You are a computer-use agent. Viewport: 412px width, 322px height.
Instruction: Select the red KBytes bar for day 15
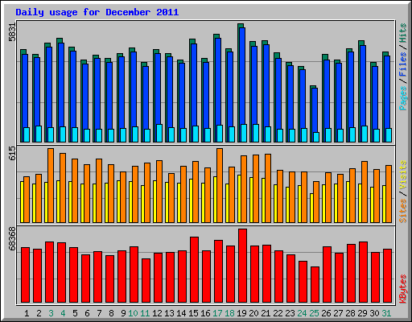(194, 270)
